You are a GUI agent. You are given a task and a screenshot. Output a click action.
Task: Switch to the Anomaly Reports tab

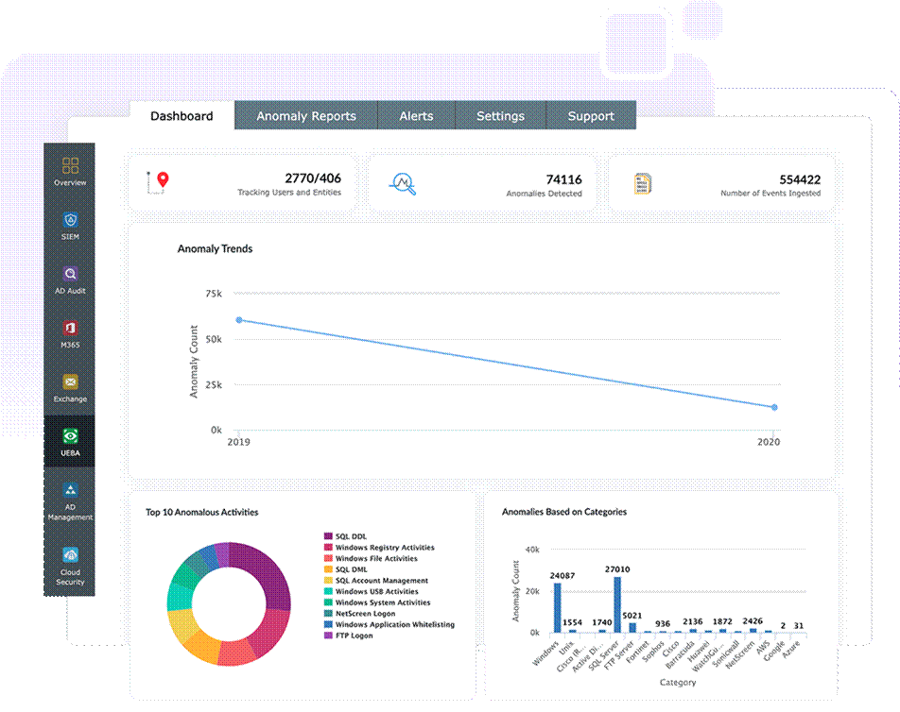306,116
